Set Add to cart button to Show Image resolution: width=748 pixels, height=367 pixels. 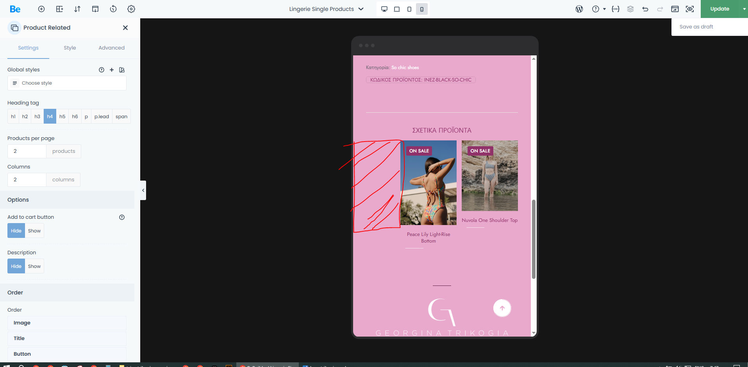pos(34,231)
